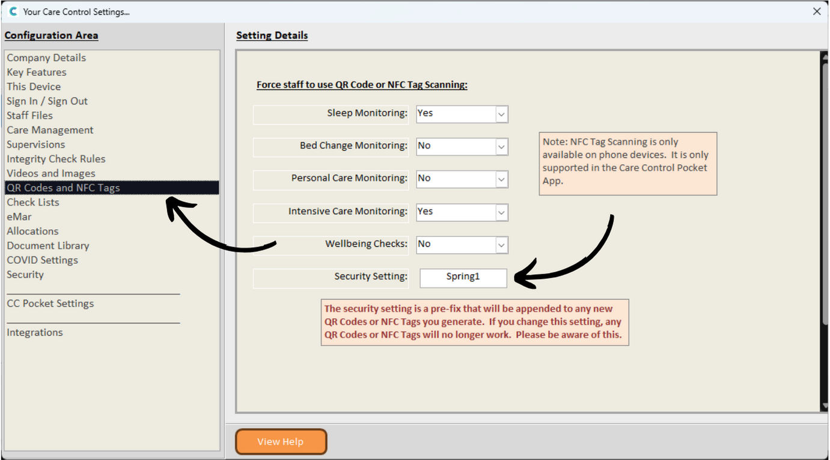The width and height of the screenshot is (830, 460).
Task: Expand Intensive Care Monitoring dropdown arrow
Action: click(501, 212)
